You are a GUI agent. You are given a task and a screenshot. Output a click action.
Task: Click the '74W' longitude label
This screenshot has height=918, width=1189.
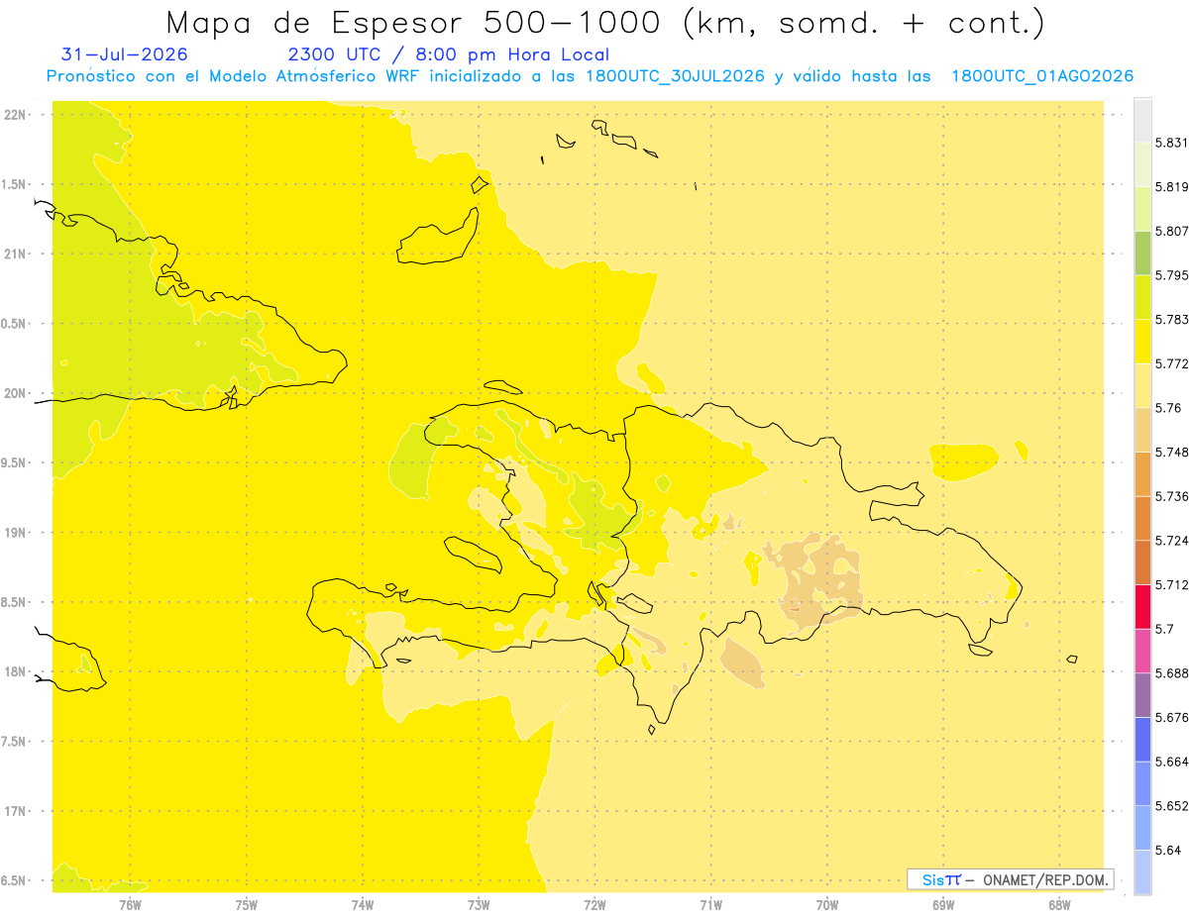(362, 905)
